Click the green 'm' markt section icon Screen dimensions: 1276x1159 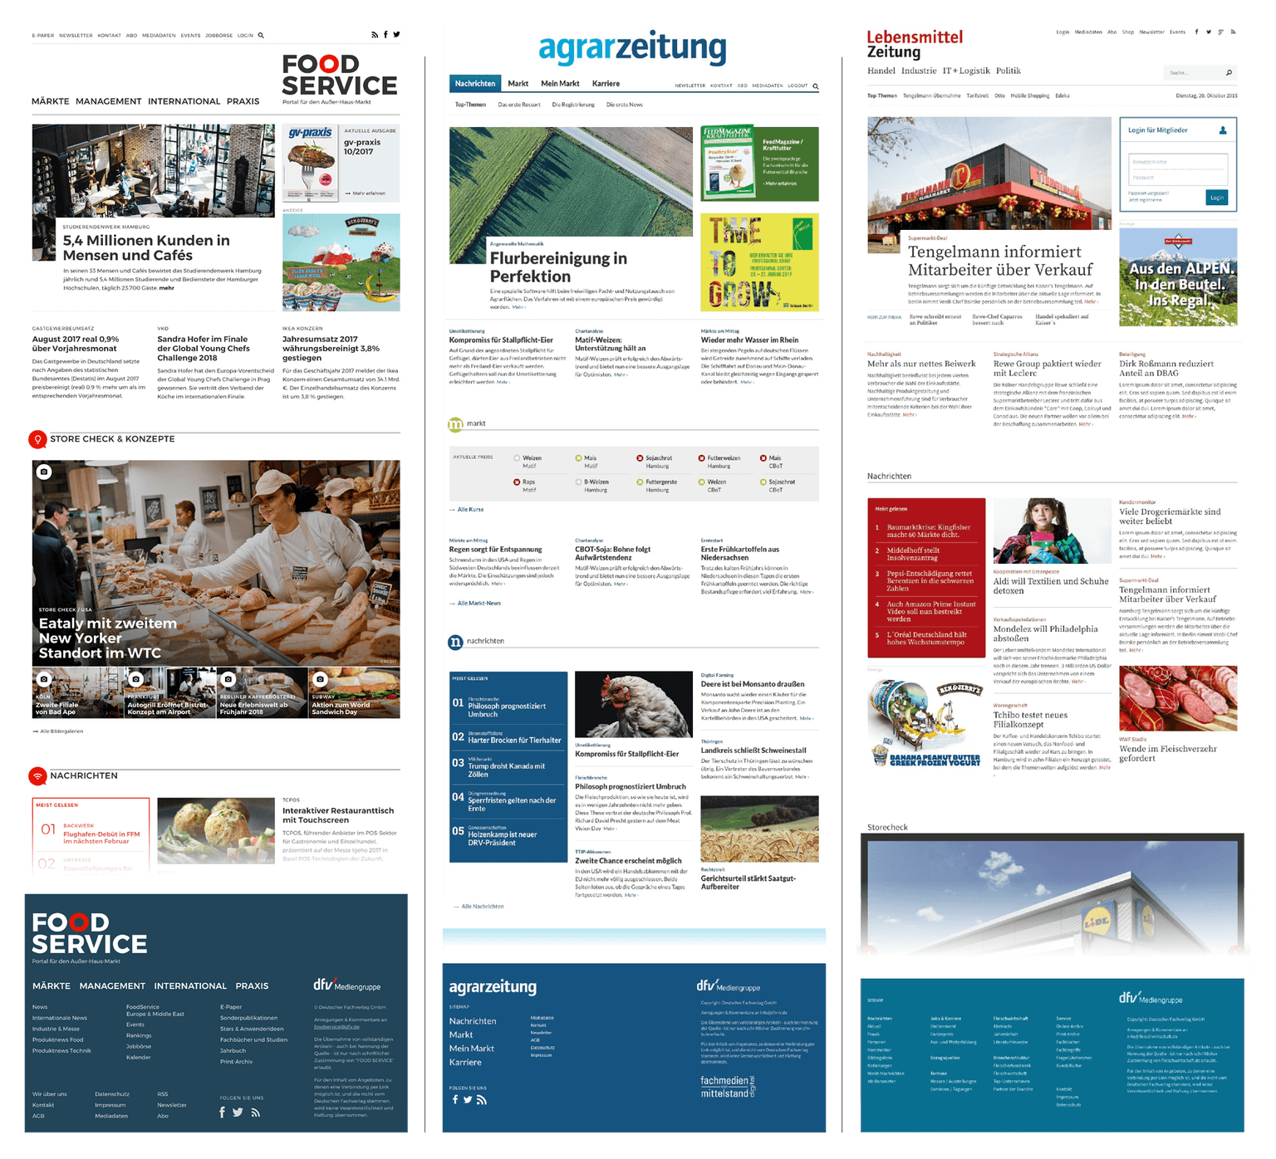[455, 424]
